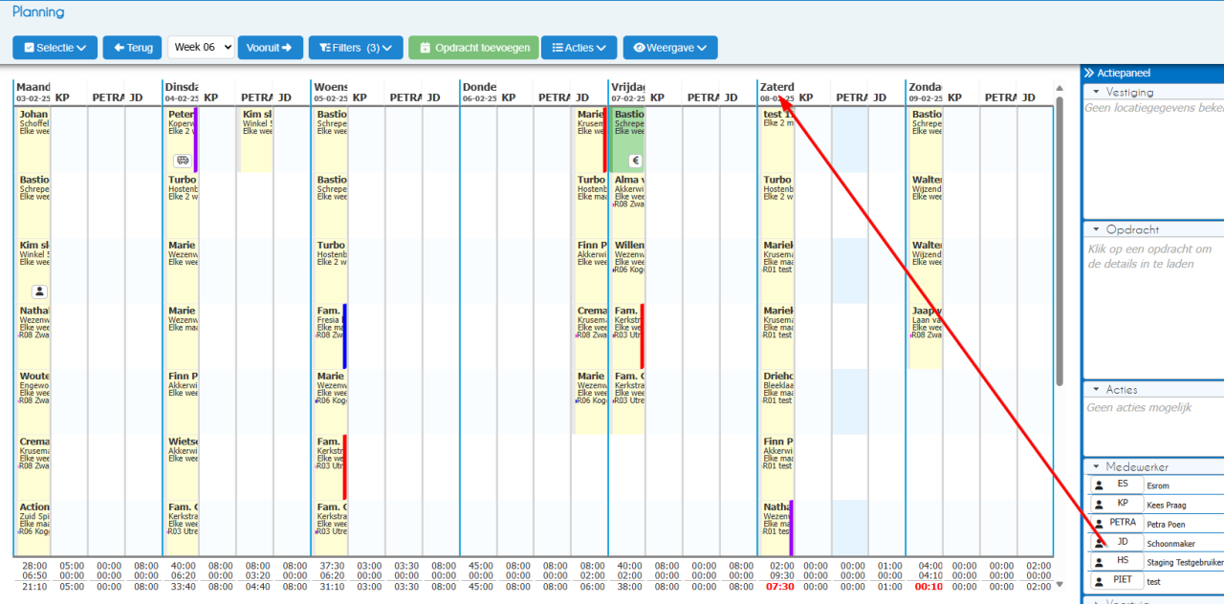Open the Selectie dropdown
The height and width of the screenshot is (604, 1224).
click(55, 48)
